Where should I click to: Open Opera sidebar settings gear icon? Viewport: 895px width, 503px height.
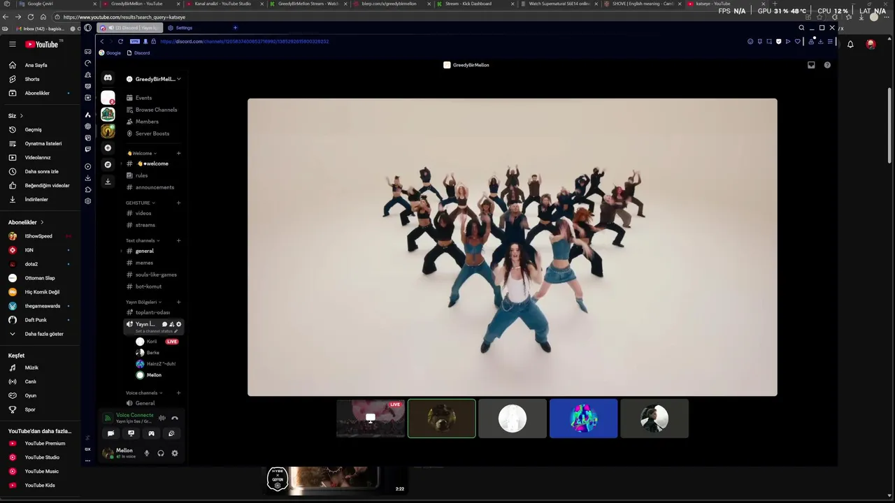87,201
